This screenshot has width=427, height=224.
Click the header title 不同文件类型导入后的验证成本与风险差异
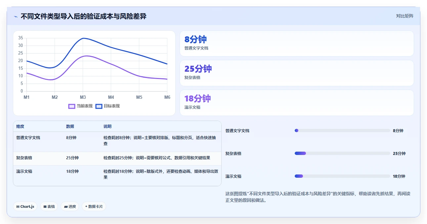tap(84, 16)
